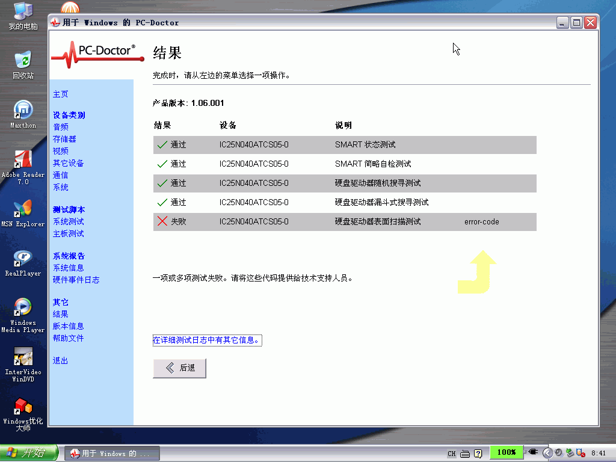This screenshot has width=616, height=462.
Task: Open Adobe Reader 7.0 shortcut
Action: click(x=23, y=167)
